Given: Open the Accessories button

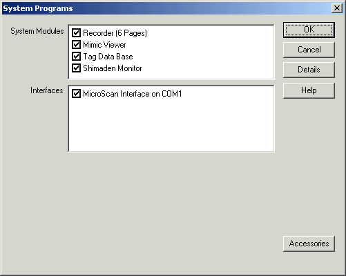Looking at the screenshot, I should click(x=309, y=244).
